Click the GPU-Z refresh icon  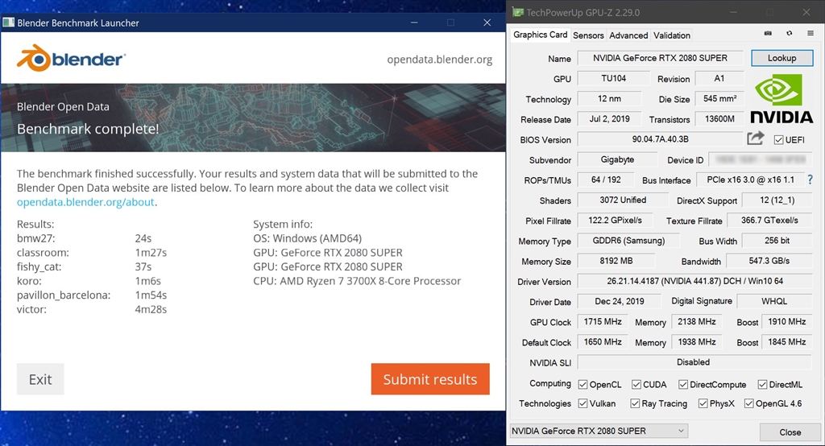coord(790,33)
